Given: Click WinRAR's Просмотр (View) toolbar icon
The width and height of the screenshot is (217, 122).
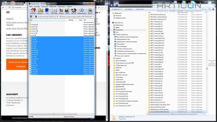Looking at the screenshot, I should 54,11.
